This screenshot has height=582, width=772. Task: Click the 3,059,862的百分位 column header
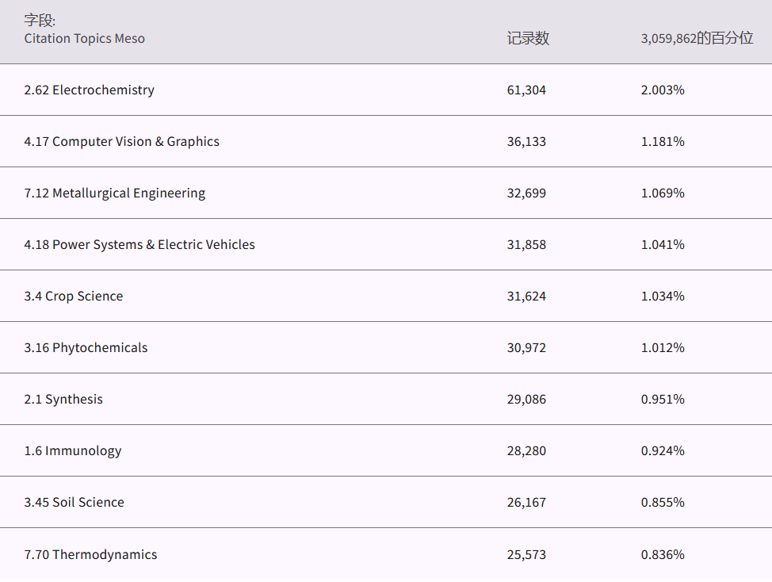(697, 38)
